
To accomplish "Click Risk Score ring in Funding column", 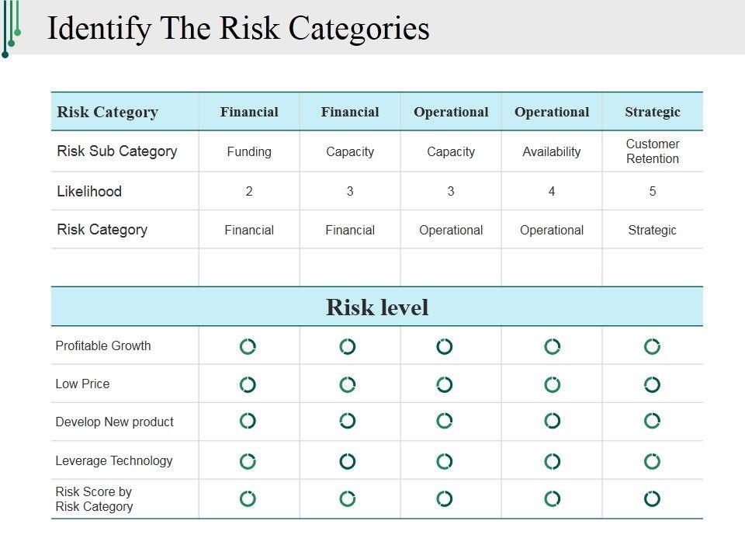I will point(248,498).
